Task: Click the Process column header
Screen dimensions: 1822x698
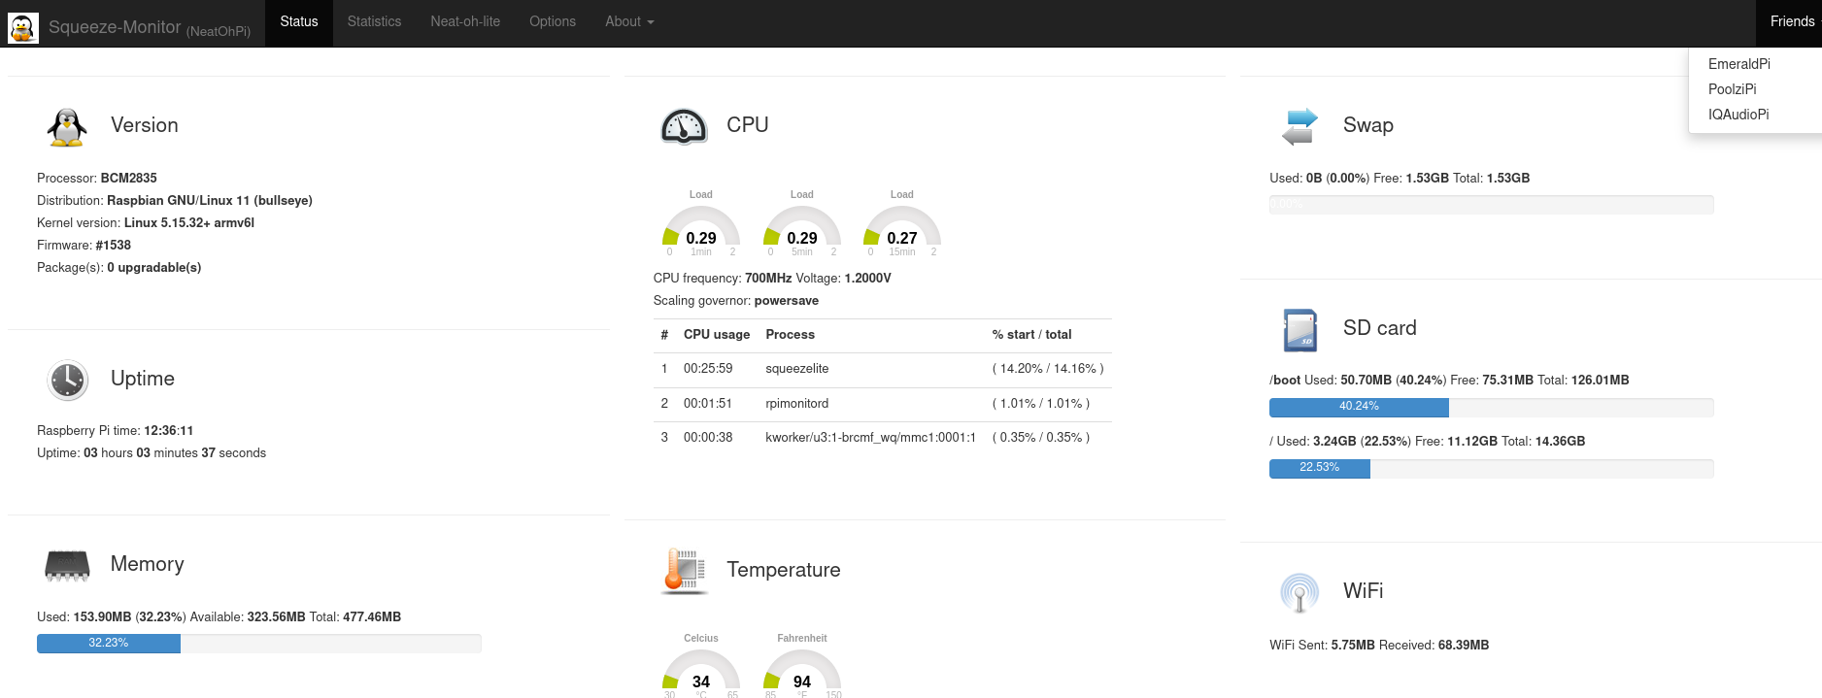Action: 791,335
